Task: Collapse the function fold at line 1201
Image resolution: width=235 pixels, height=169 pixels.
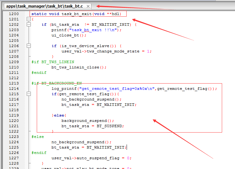Action: click(x=29, y=19)
